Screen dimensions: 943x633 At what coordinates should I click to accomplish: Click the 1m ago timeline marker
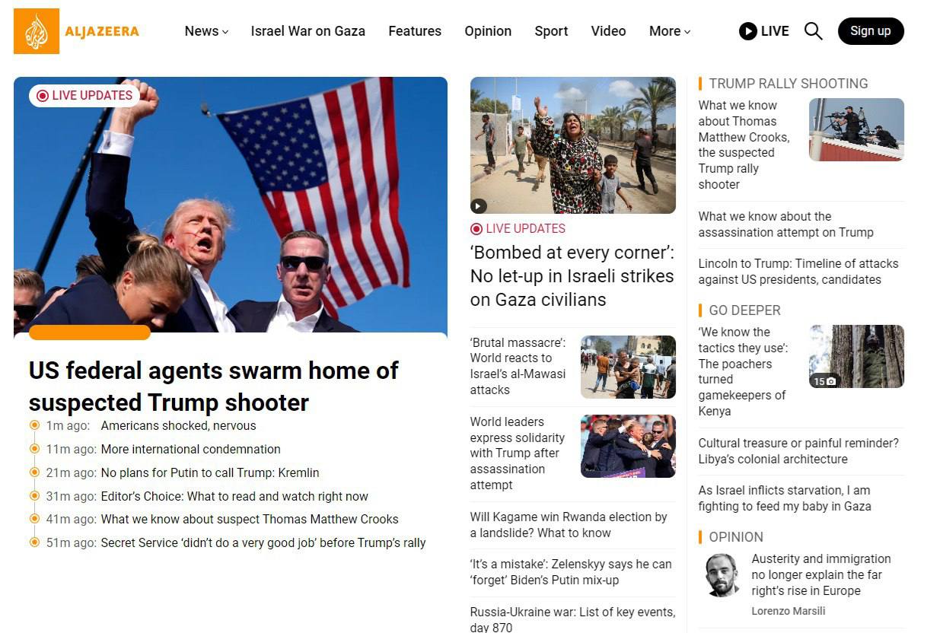coord(34,426)
